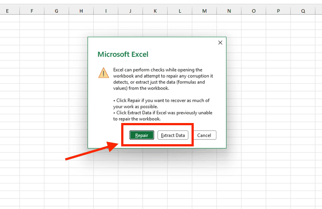Select column O header

253,11
